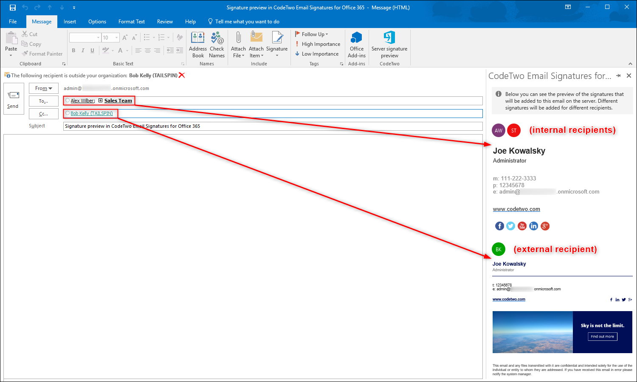Open the font size dropdown
This screenshot has width=637, height=382.
pos(117,38)
